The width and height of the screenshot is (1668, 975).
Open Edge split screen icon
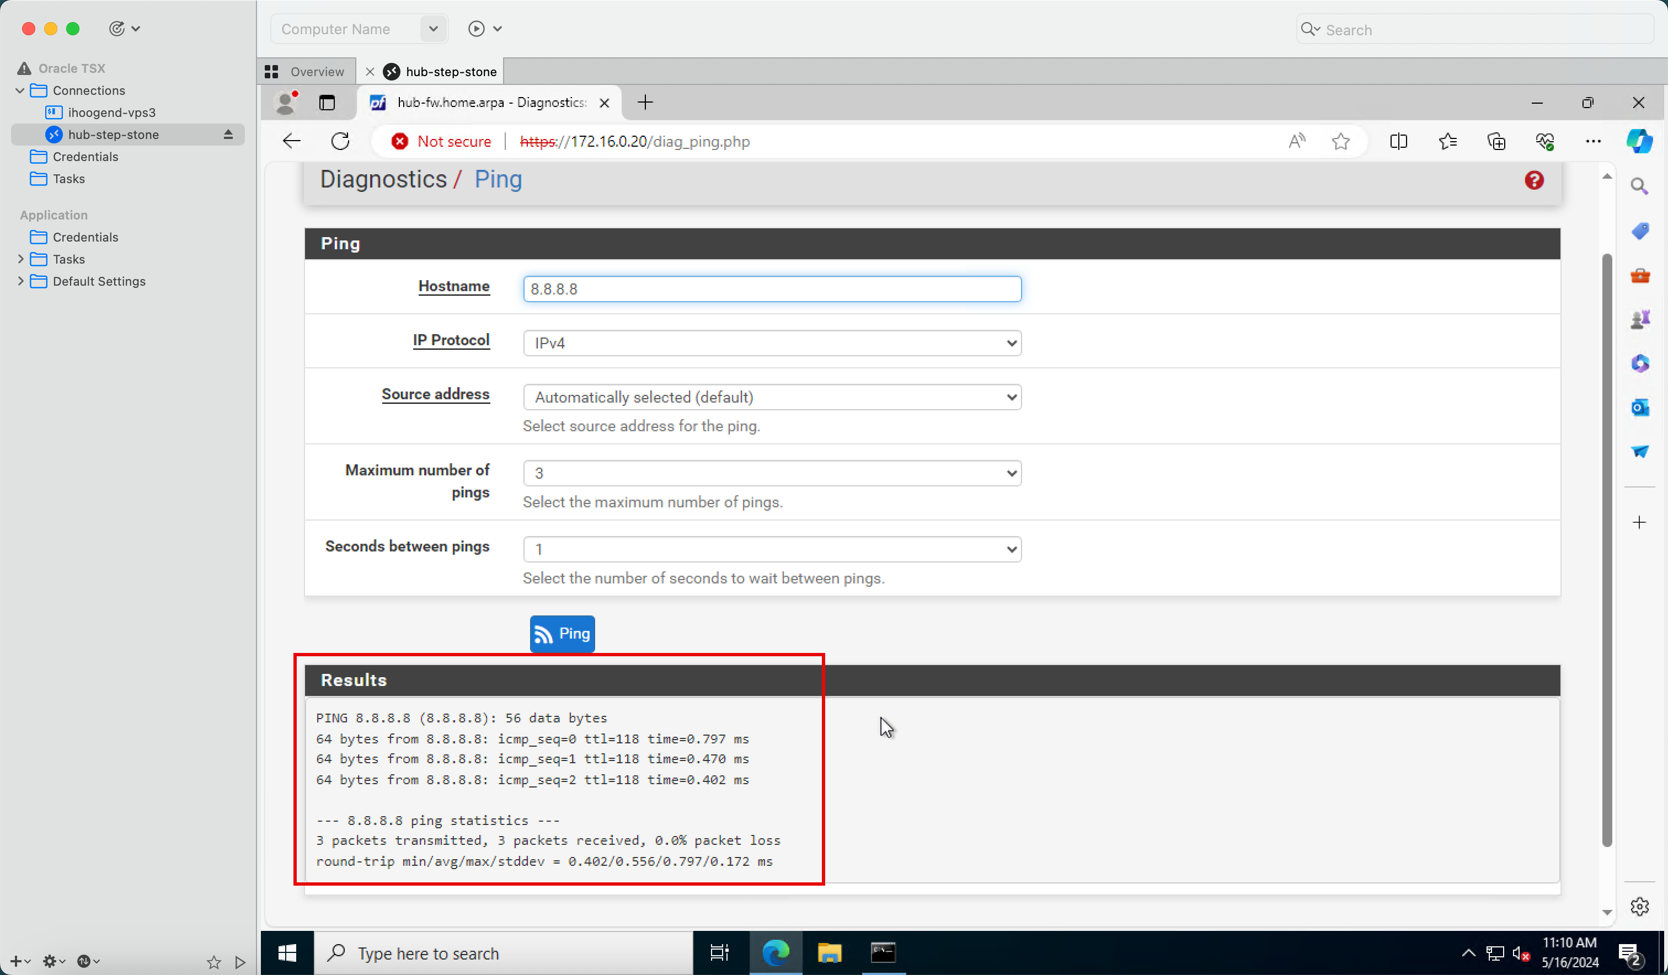1398,141
